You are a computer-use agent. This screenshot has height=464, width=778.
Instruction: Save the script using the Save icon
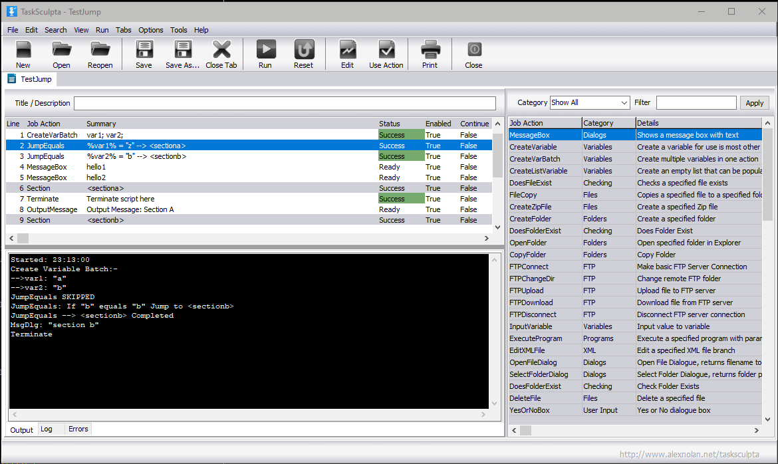click(x=144, y=50)
